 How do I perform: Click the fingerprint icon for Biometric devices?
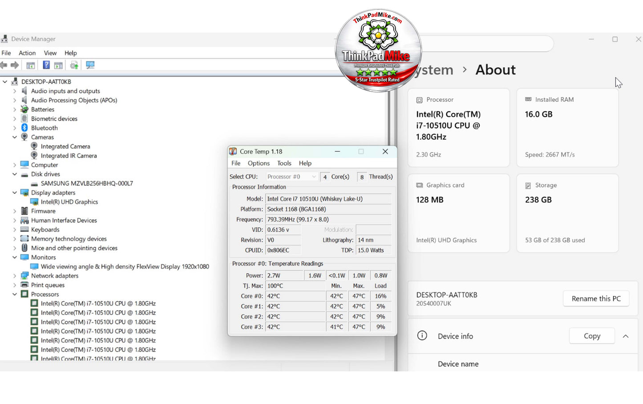[x=24, y=119]
